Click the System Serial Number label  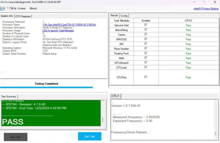(14, 54)
